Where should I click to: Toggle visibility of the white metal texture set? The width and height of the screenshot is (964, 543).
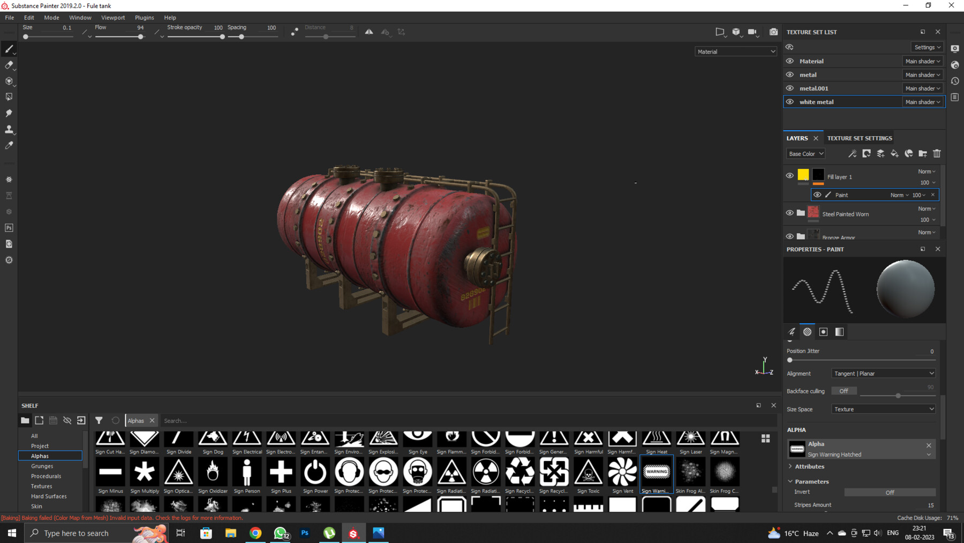pyautogui.click(x=790, y=101)
